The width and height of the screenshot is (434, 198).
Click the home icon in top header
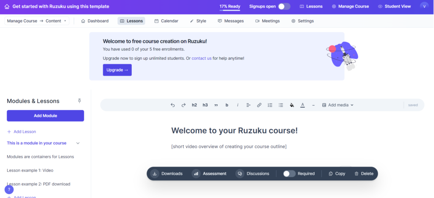click(x=7, y=6)
